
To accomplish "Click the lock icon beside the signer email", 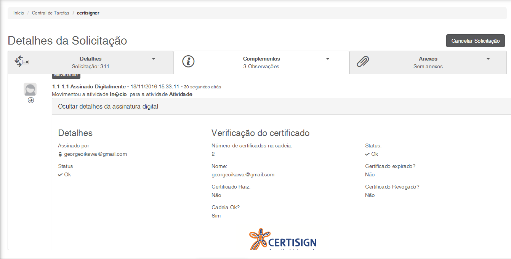I will (60, 154).
